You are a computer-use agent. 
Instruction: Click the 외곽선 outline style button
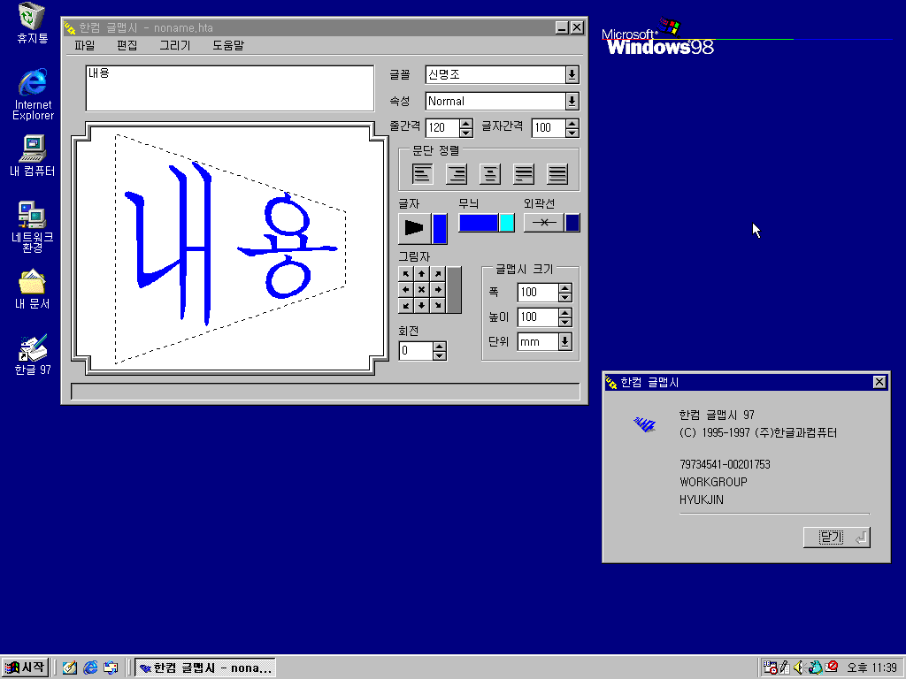coord(543,223)
